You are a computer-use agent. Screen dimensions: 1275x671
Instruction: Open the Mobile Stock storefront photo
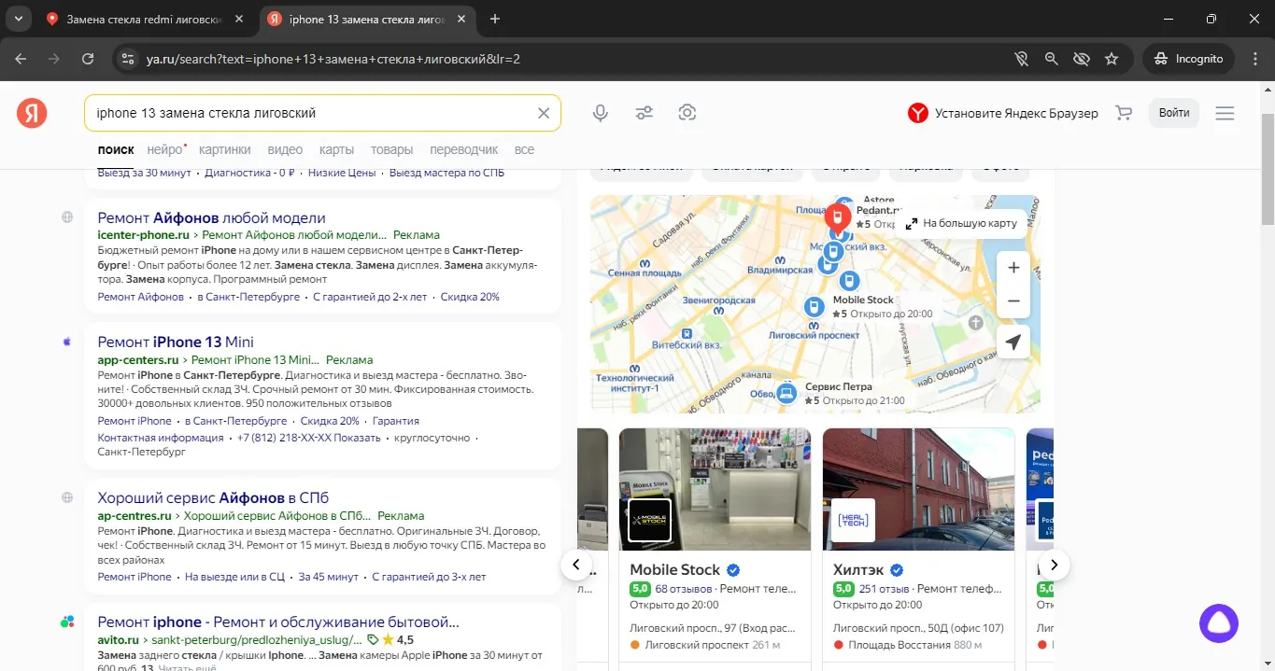715,489
